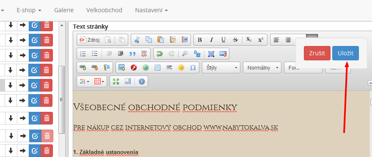Create a DIV container

(x=144, y=54)
